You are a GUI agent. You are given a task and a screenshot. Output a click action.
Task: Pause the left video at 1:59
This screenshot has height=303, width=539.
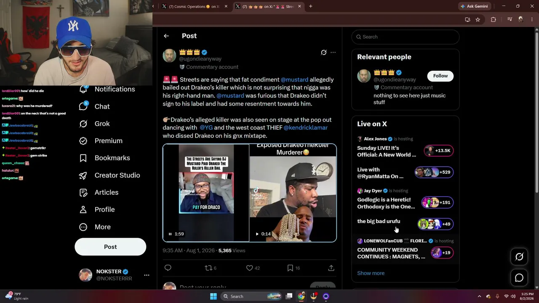[x=170, y=234]
